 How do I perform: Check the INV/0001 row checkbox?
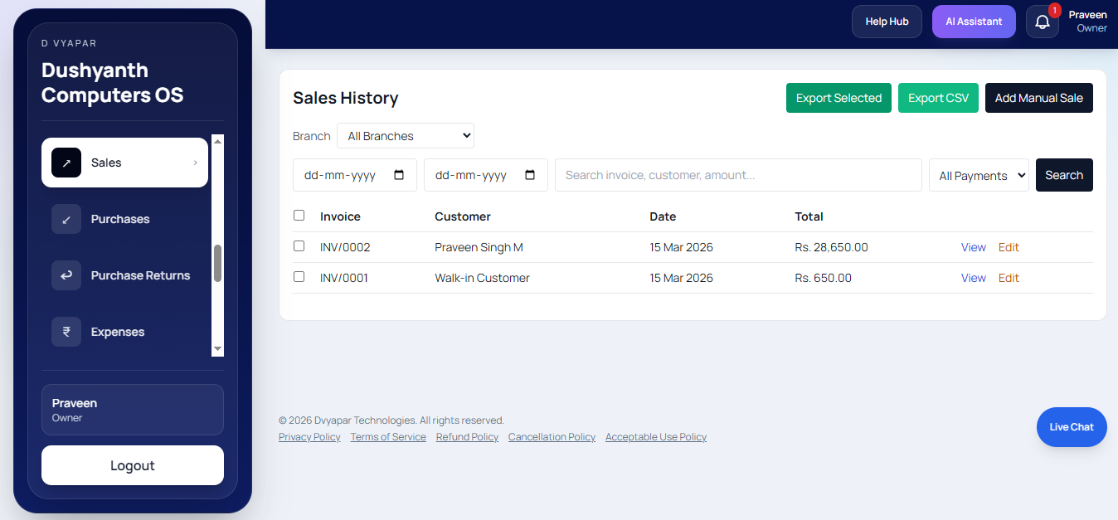pyautogui.click(x=299, y=277)
